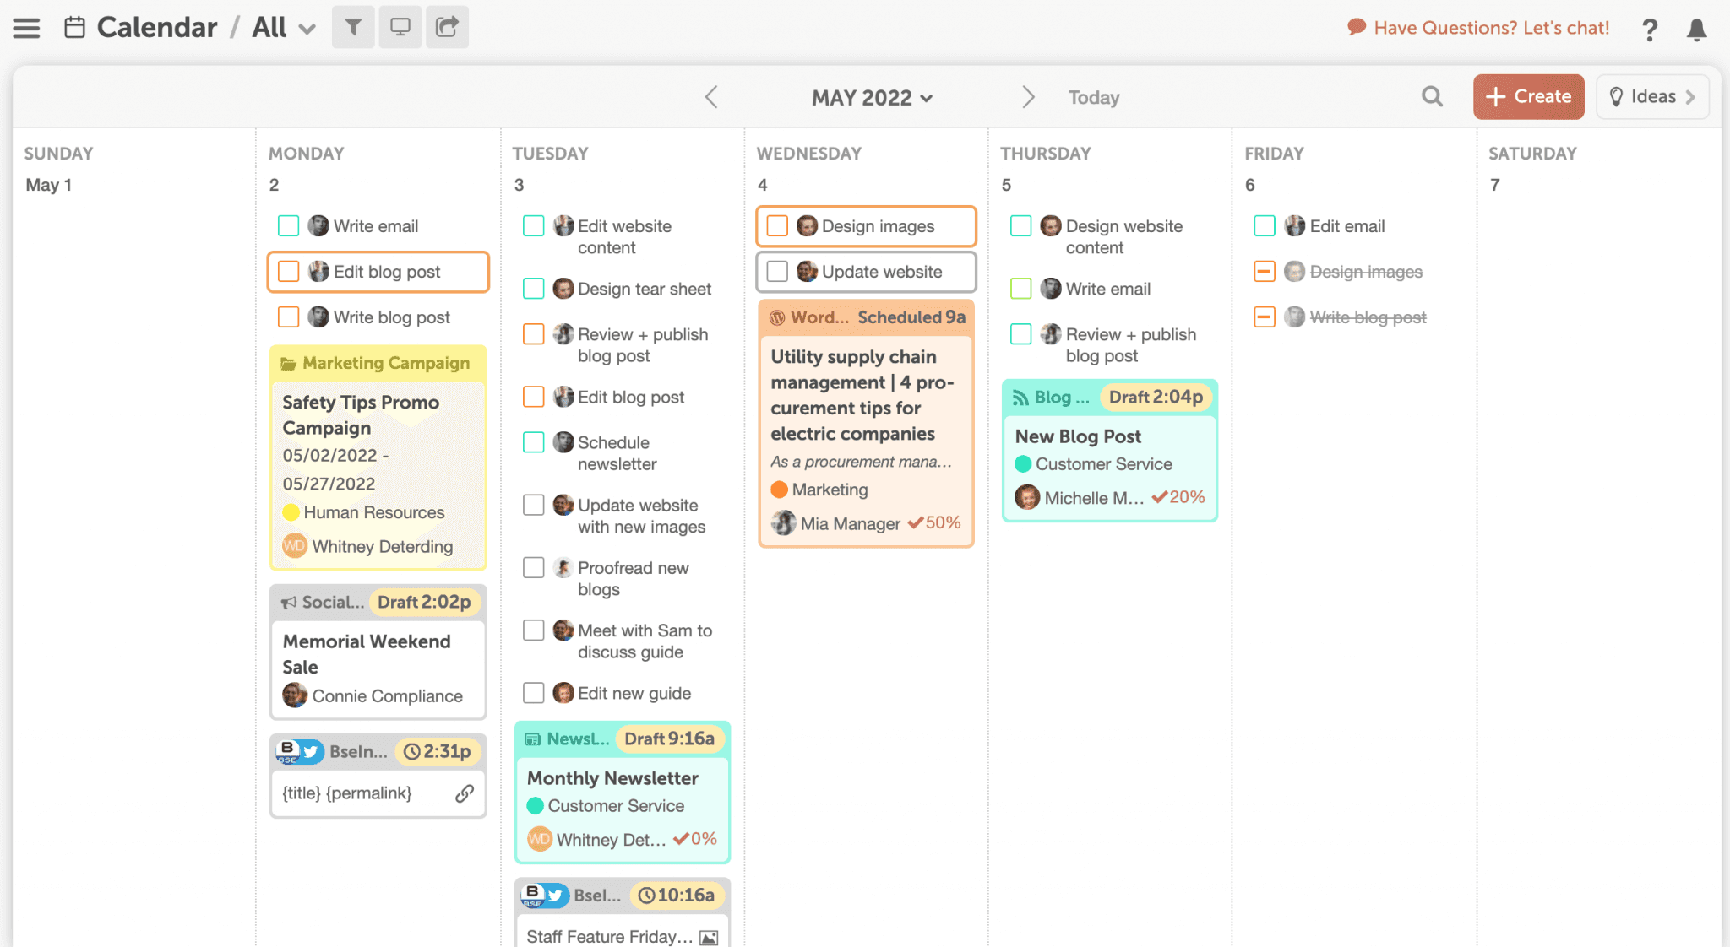Click the help question mark icon
The height and width of the screenshot is (947, 1730).
click(1649, 30)
